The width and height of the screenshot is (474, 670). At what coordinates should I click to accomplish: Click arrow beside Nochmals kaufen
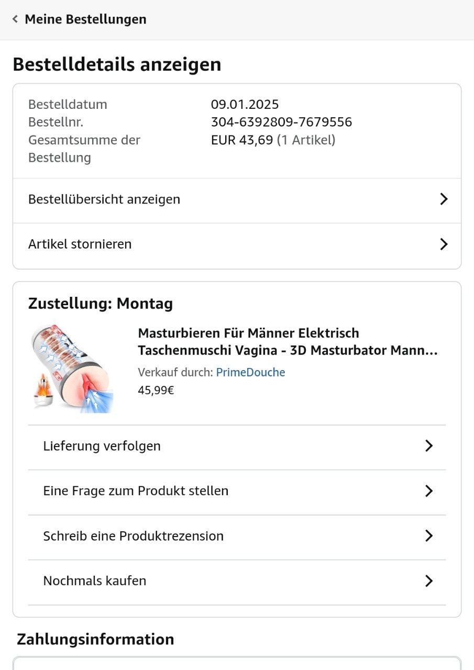(x=429, y=581)
